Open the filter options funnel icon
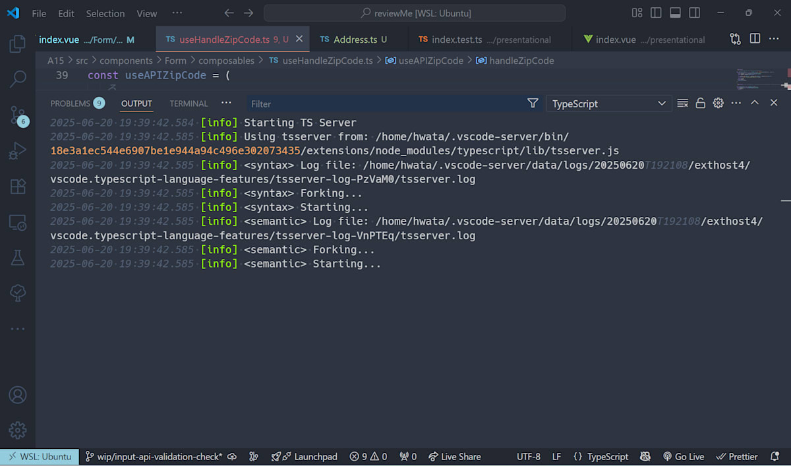Viewport: 791px width, 466px height. tap(533, 103)
